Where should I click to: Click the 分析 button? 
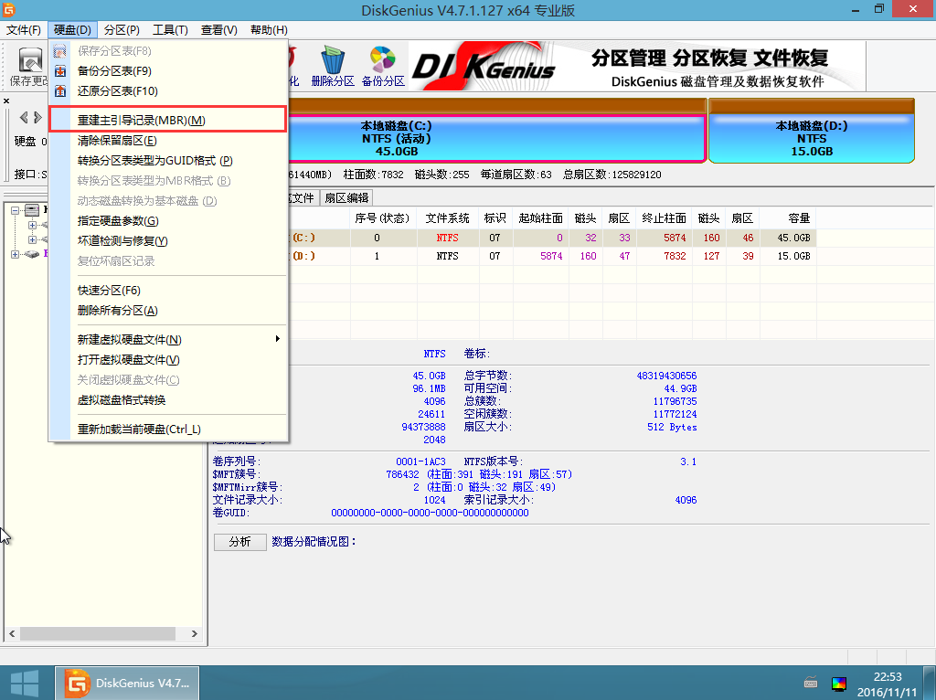[x=240, y=541]
